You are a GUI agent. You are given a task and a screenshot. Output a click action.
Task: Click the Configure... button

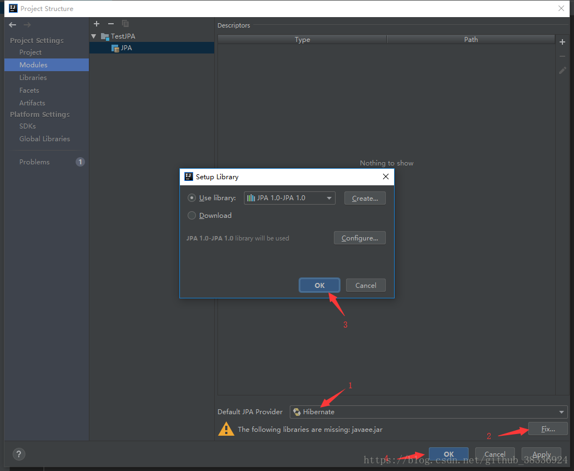pyautogui.click(x=360, y=238)
